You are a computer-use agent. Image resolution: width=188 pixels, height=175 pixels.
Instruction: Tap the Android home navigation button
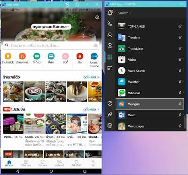(51, 171)
